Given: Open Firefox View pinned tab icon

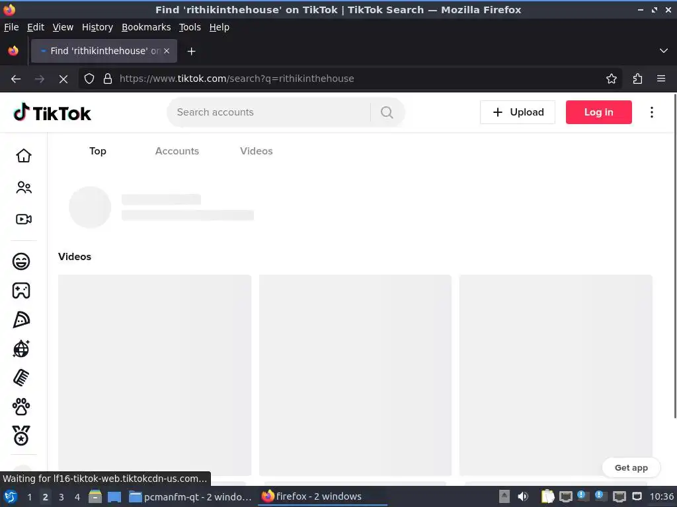Looking at the screenshot, I should coord(13,51).
